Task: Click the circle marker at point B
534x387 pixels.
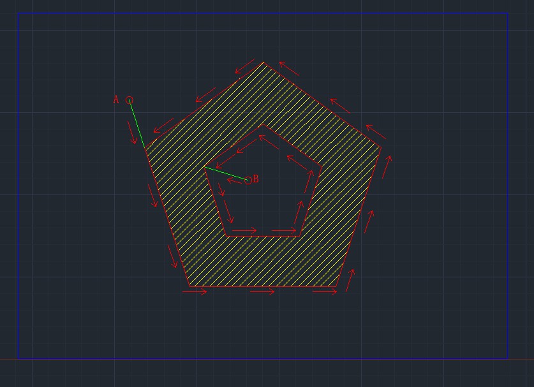Action: pyautogui.click(x=248, y=180)
